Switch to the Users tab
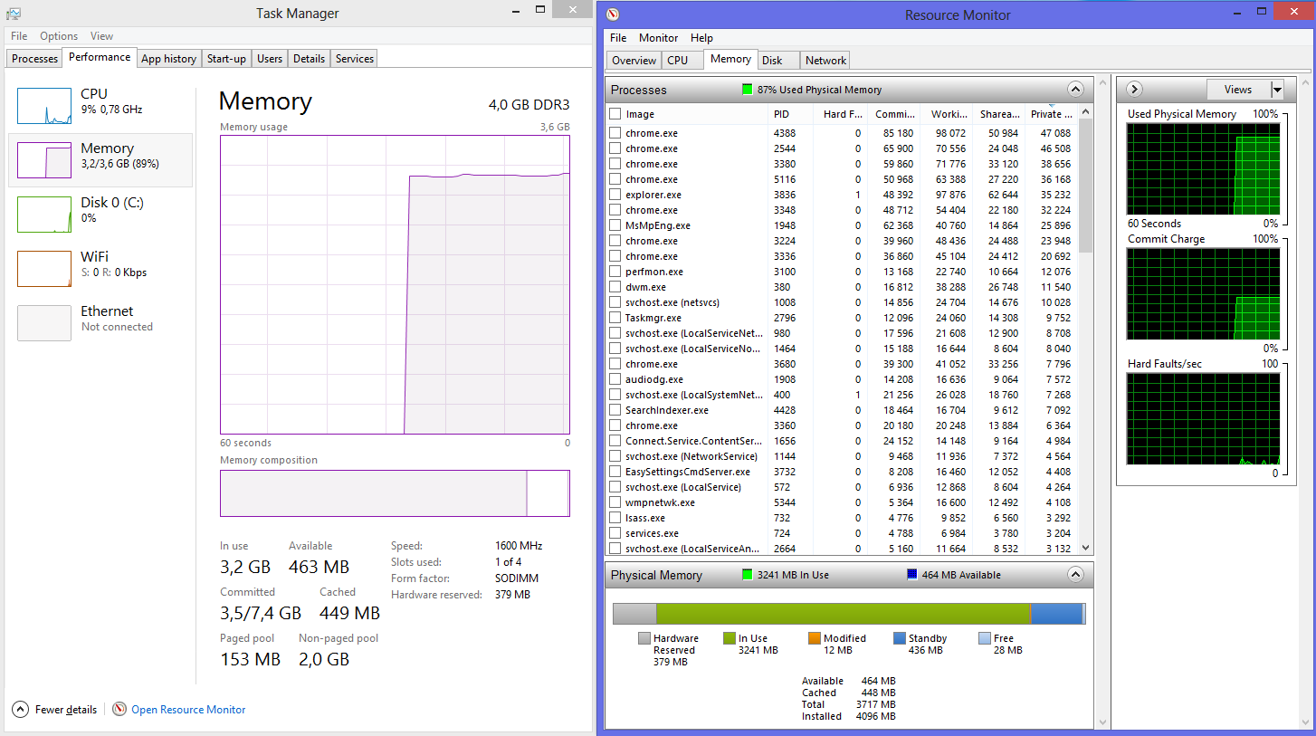The height and width of the screenshot is (736, 1316). (270, 59)
